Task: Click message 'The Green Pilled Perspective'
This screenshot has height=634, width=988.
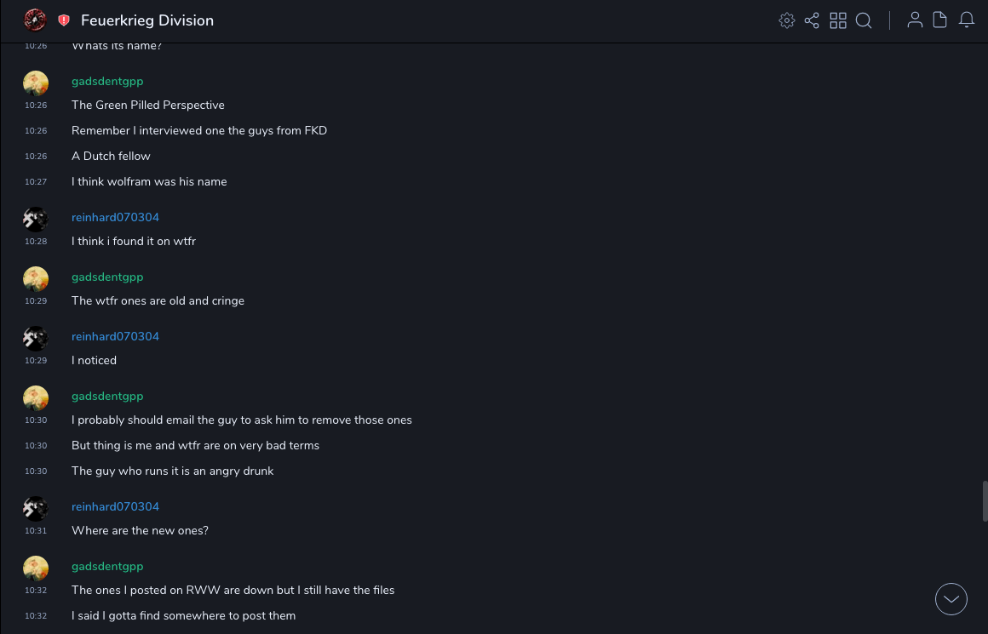Action: (148, 106)
